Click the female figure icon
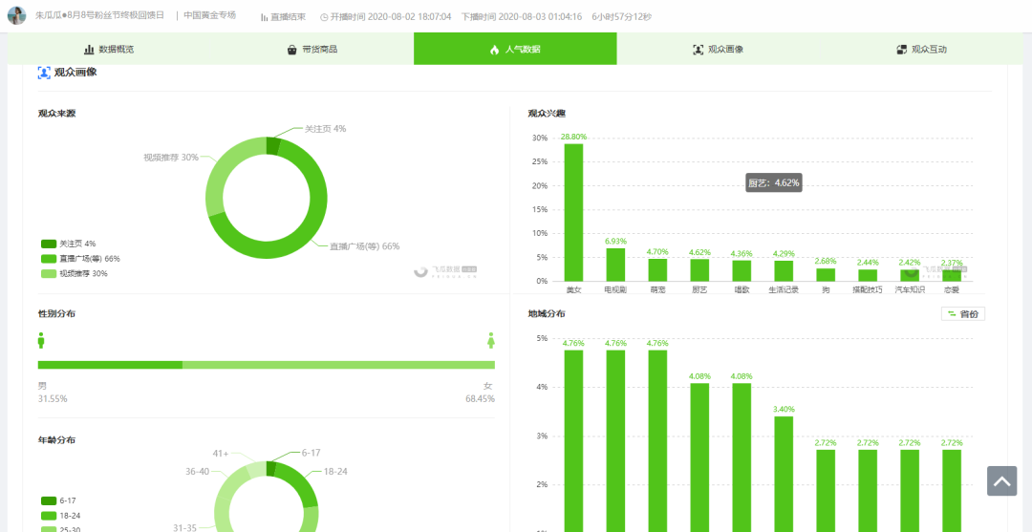This screenshot has height=532, width=1032. (x=490, y=340)
